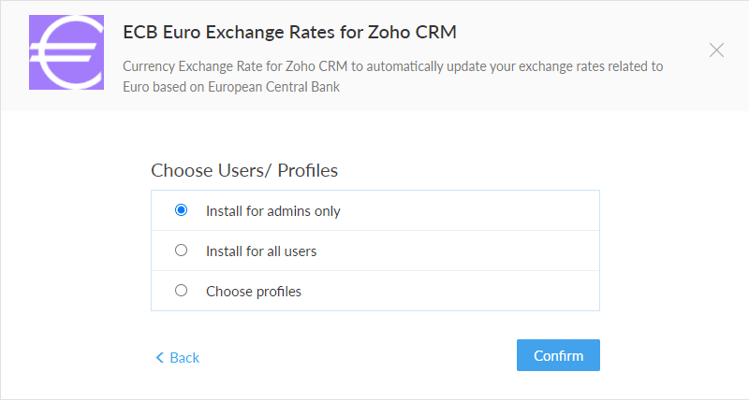Confirm the installation with the Confirm button
749x401 pixels.
click(558, 355)
